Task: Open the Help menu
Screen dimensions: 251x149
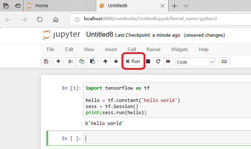Action: [x=204, y=50]
